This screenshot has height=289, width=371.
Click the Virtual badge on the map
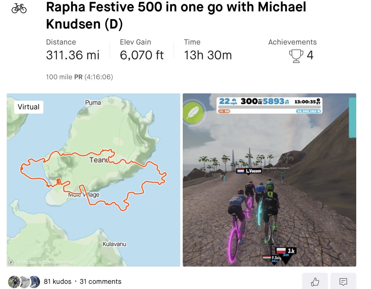click(29, 107)
